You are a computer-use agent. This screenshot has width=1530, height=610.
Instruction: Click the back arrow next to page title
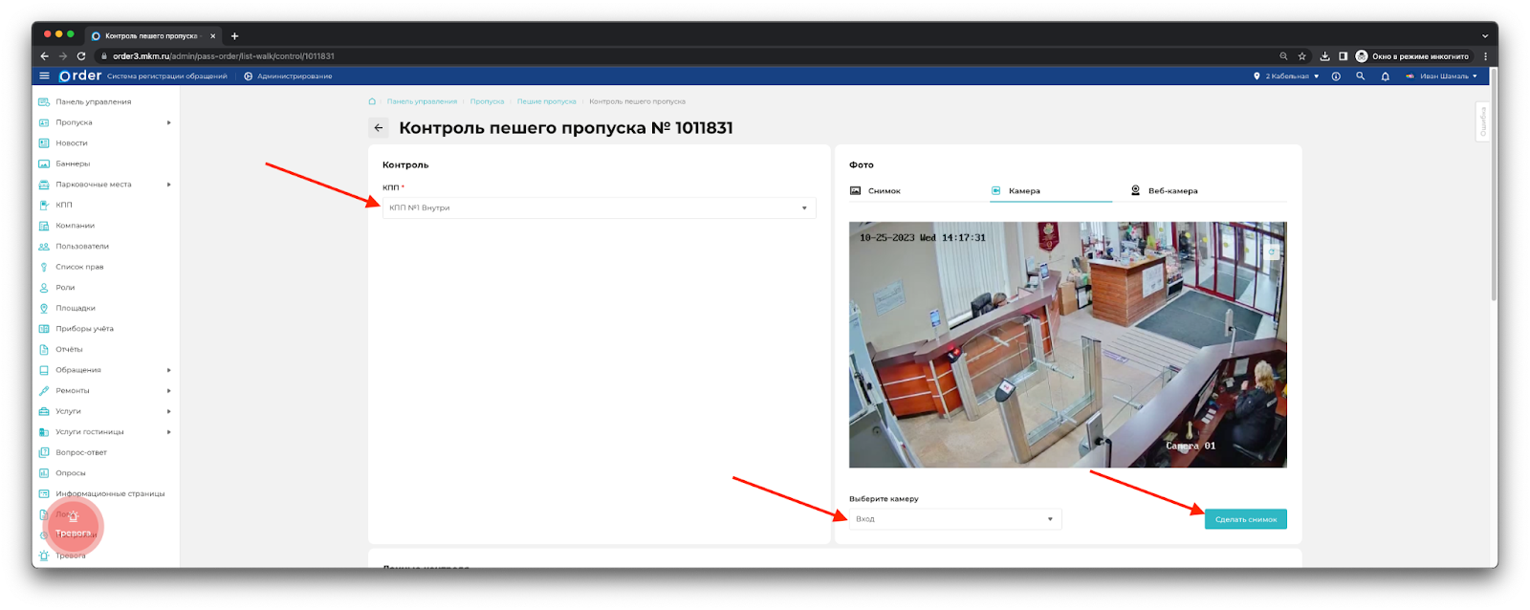pyautogui.click(x=379, y=128)
